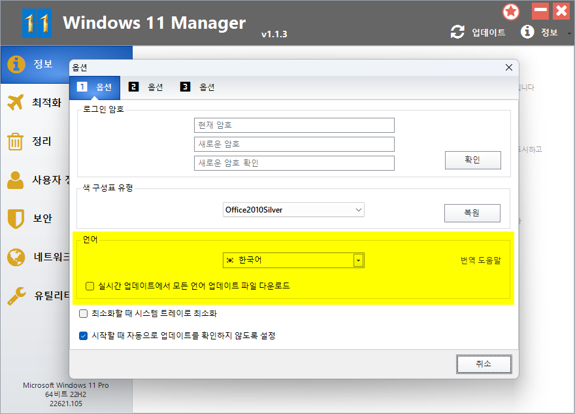Click into the 새로운 암호 확인 field
This screenshot has height=414, width=575.
(x=294, y=163)
